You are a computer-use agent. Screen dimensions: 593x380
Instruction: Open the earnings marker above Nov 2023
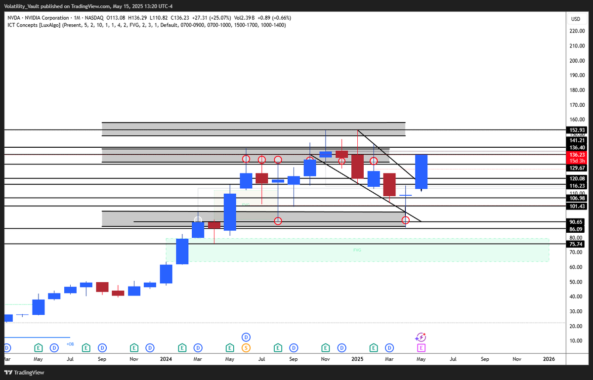pyautogui.click(x=134, y=347)
